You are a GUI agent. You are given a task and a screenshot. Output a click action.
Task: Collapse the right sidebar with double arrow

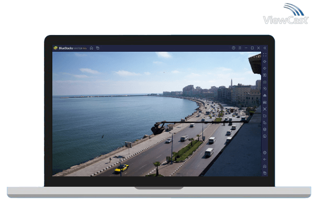265,48
